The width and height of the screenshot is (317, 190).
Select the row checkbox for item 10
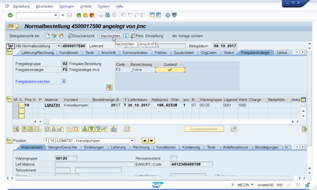point(15,105)
